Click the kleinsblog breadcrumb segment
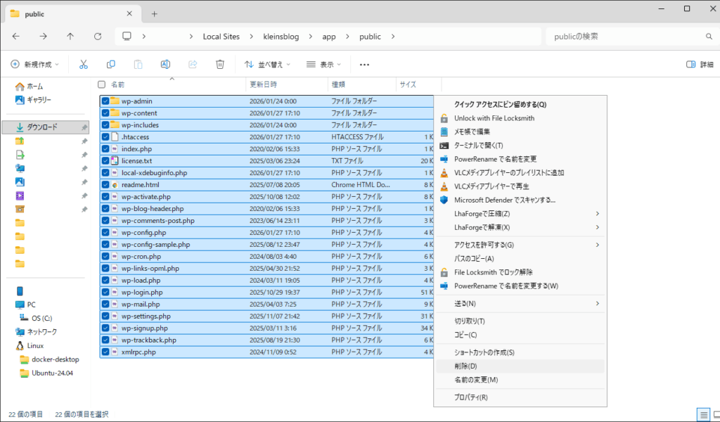720x422 pixels. coord(281,37)
